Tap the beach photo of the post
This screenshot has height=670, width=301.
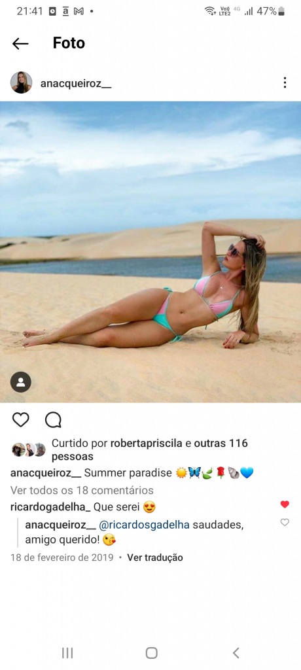click(x=150, y=252)
